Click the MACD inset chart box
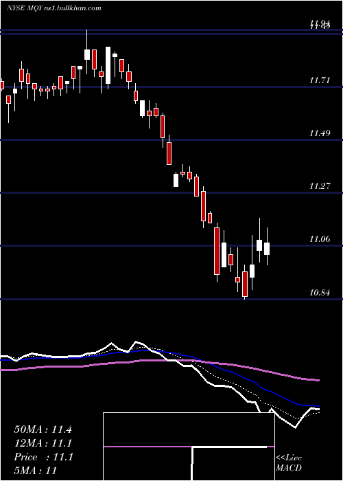 pos(189,447)
